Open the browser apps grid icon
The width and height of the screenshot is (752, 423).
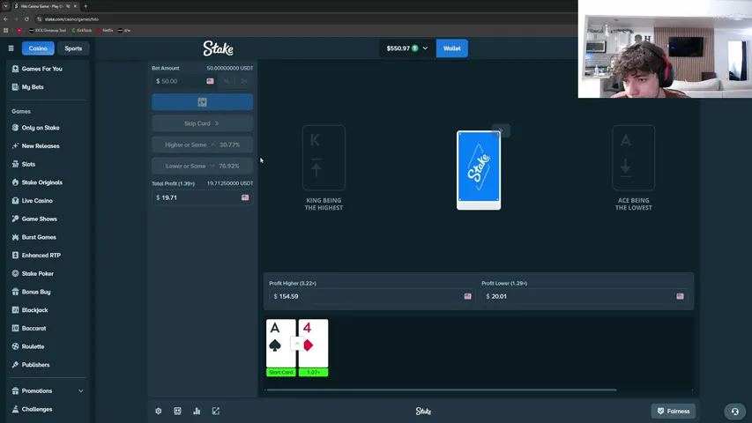click(6, 30)
